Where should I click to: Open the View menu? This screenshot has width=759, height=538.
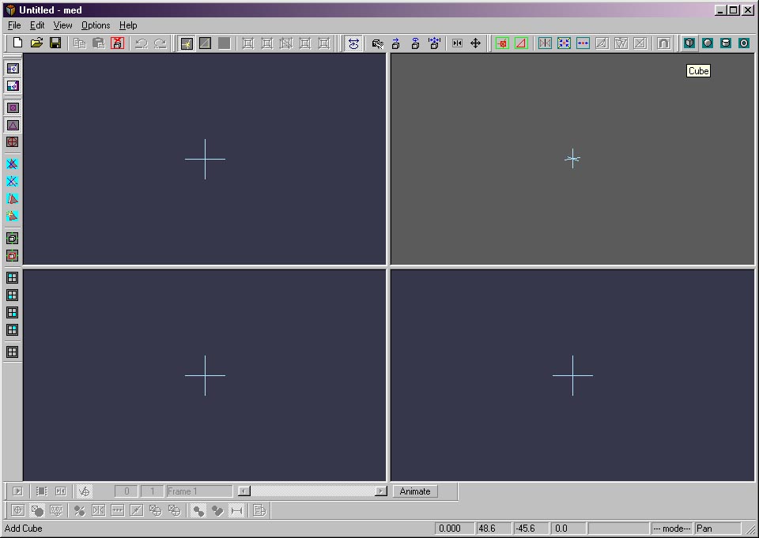pyautogui.click(x=62, y=25)
